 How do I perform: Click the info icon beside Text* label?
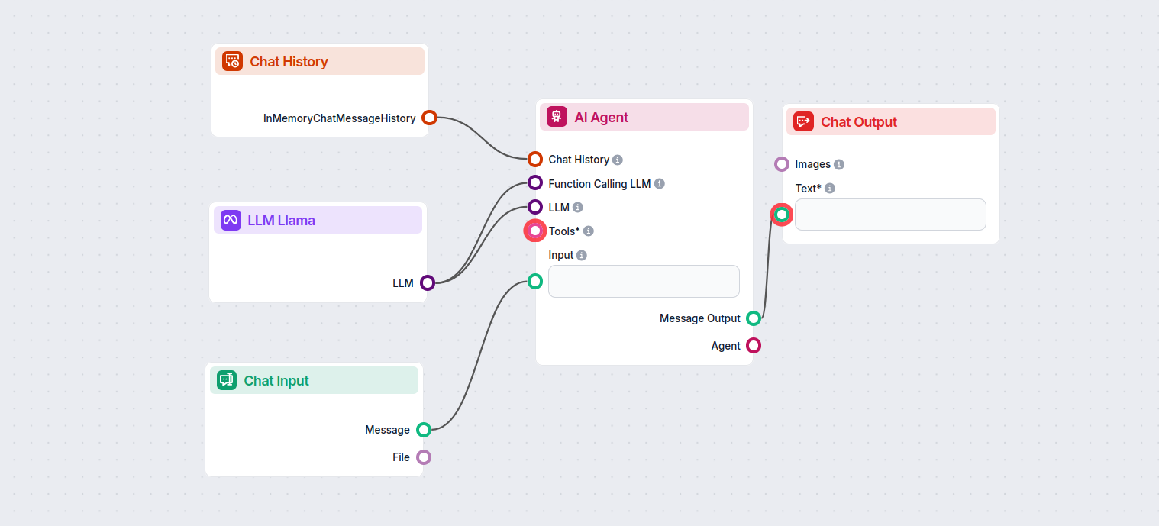(x=830, y=189)
